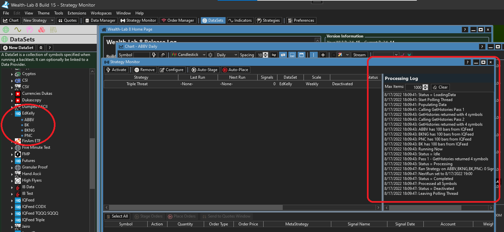The height and width of the screenshot is (232, 504).
Task: Open the View menu
Action: [x=29, y=13]
